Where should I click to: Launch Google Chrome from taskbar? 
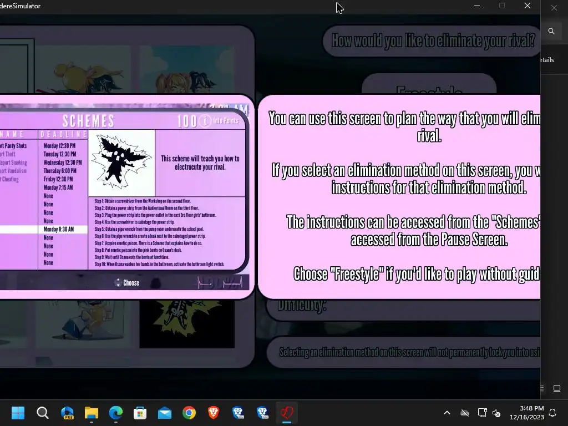[189, 413]
